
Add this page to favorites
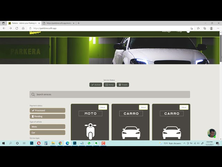pyautogui.click(x=191, y=28)
